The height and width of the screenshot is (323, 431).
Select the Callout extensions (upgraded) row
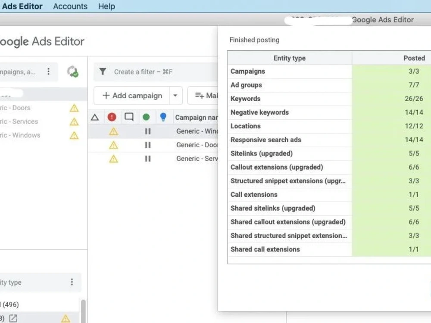click(x=329, y=167)
